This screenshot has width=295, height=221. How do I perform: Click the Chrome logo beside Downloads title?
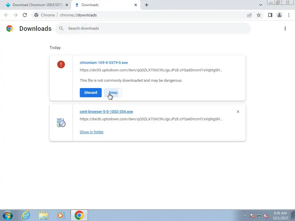tap(10, 28)
